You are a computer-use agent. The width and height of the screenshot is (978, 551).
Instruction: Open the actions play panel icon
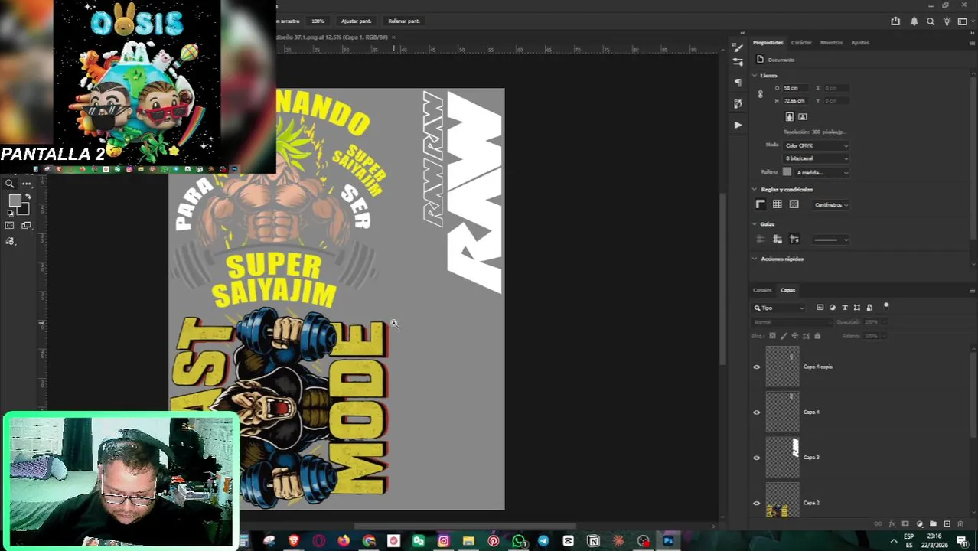[x=738, y=124]
